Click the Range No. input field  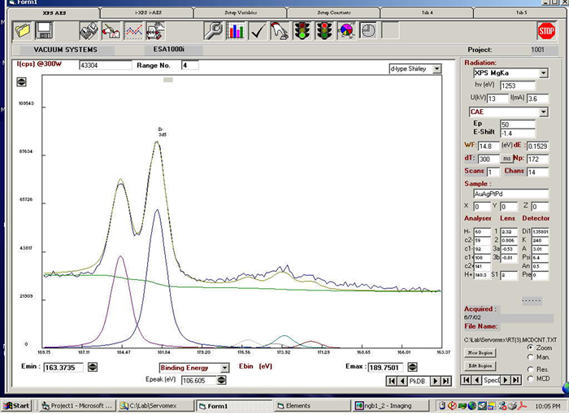click(x=189, y=65)
